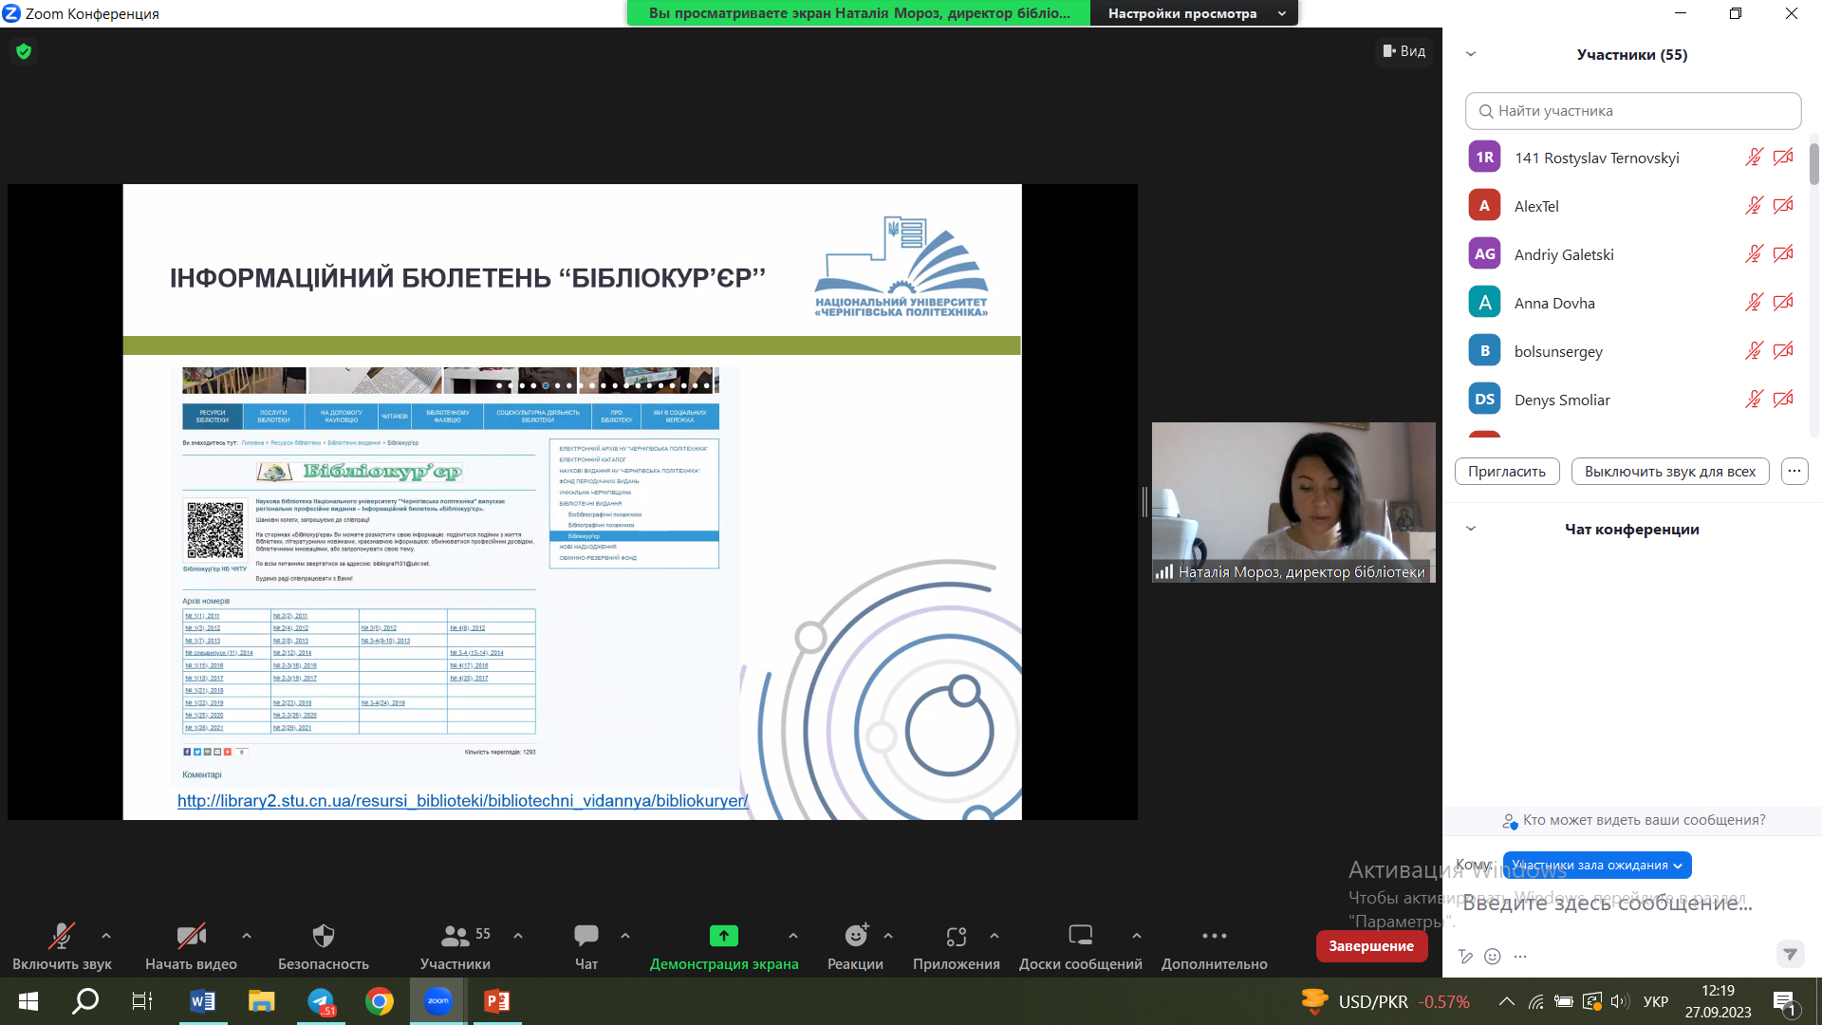Open the Вид view menu
The height and width of the screenshot is (1025, 1822).
1404,51
